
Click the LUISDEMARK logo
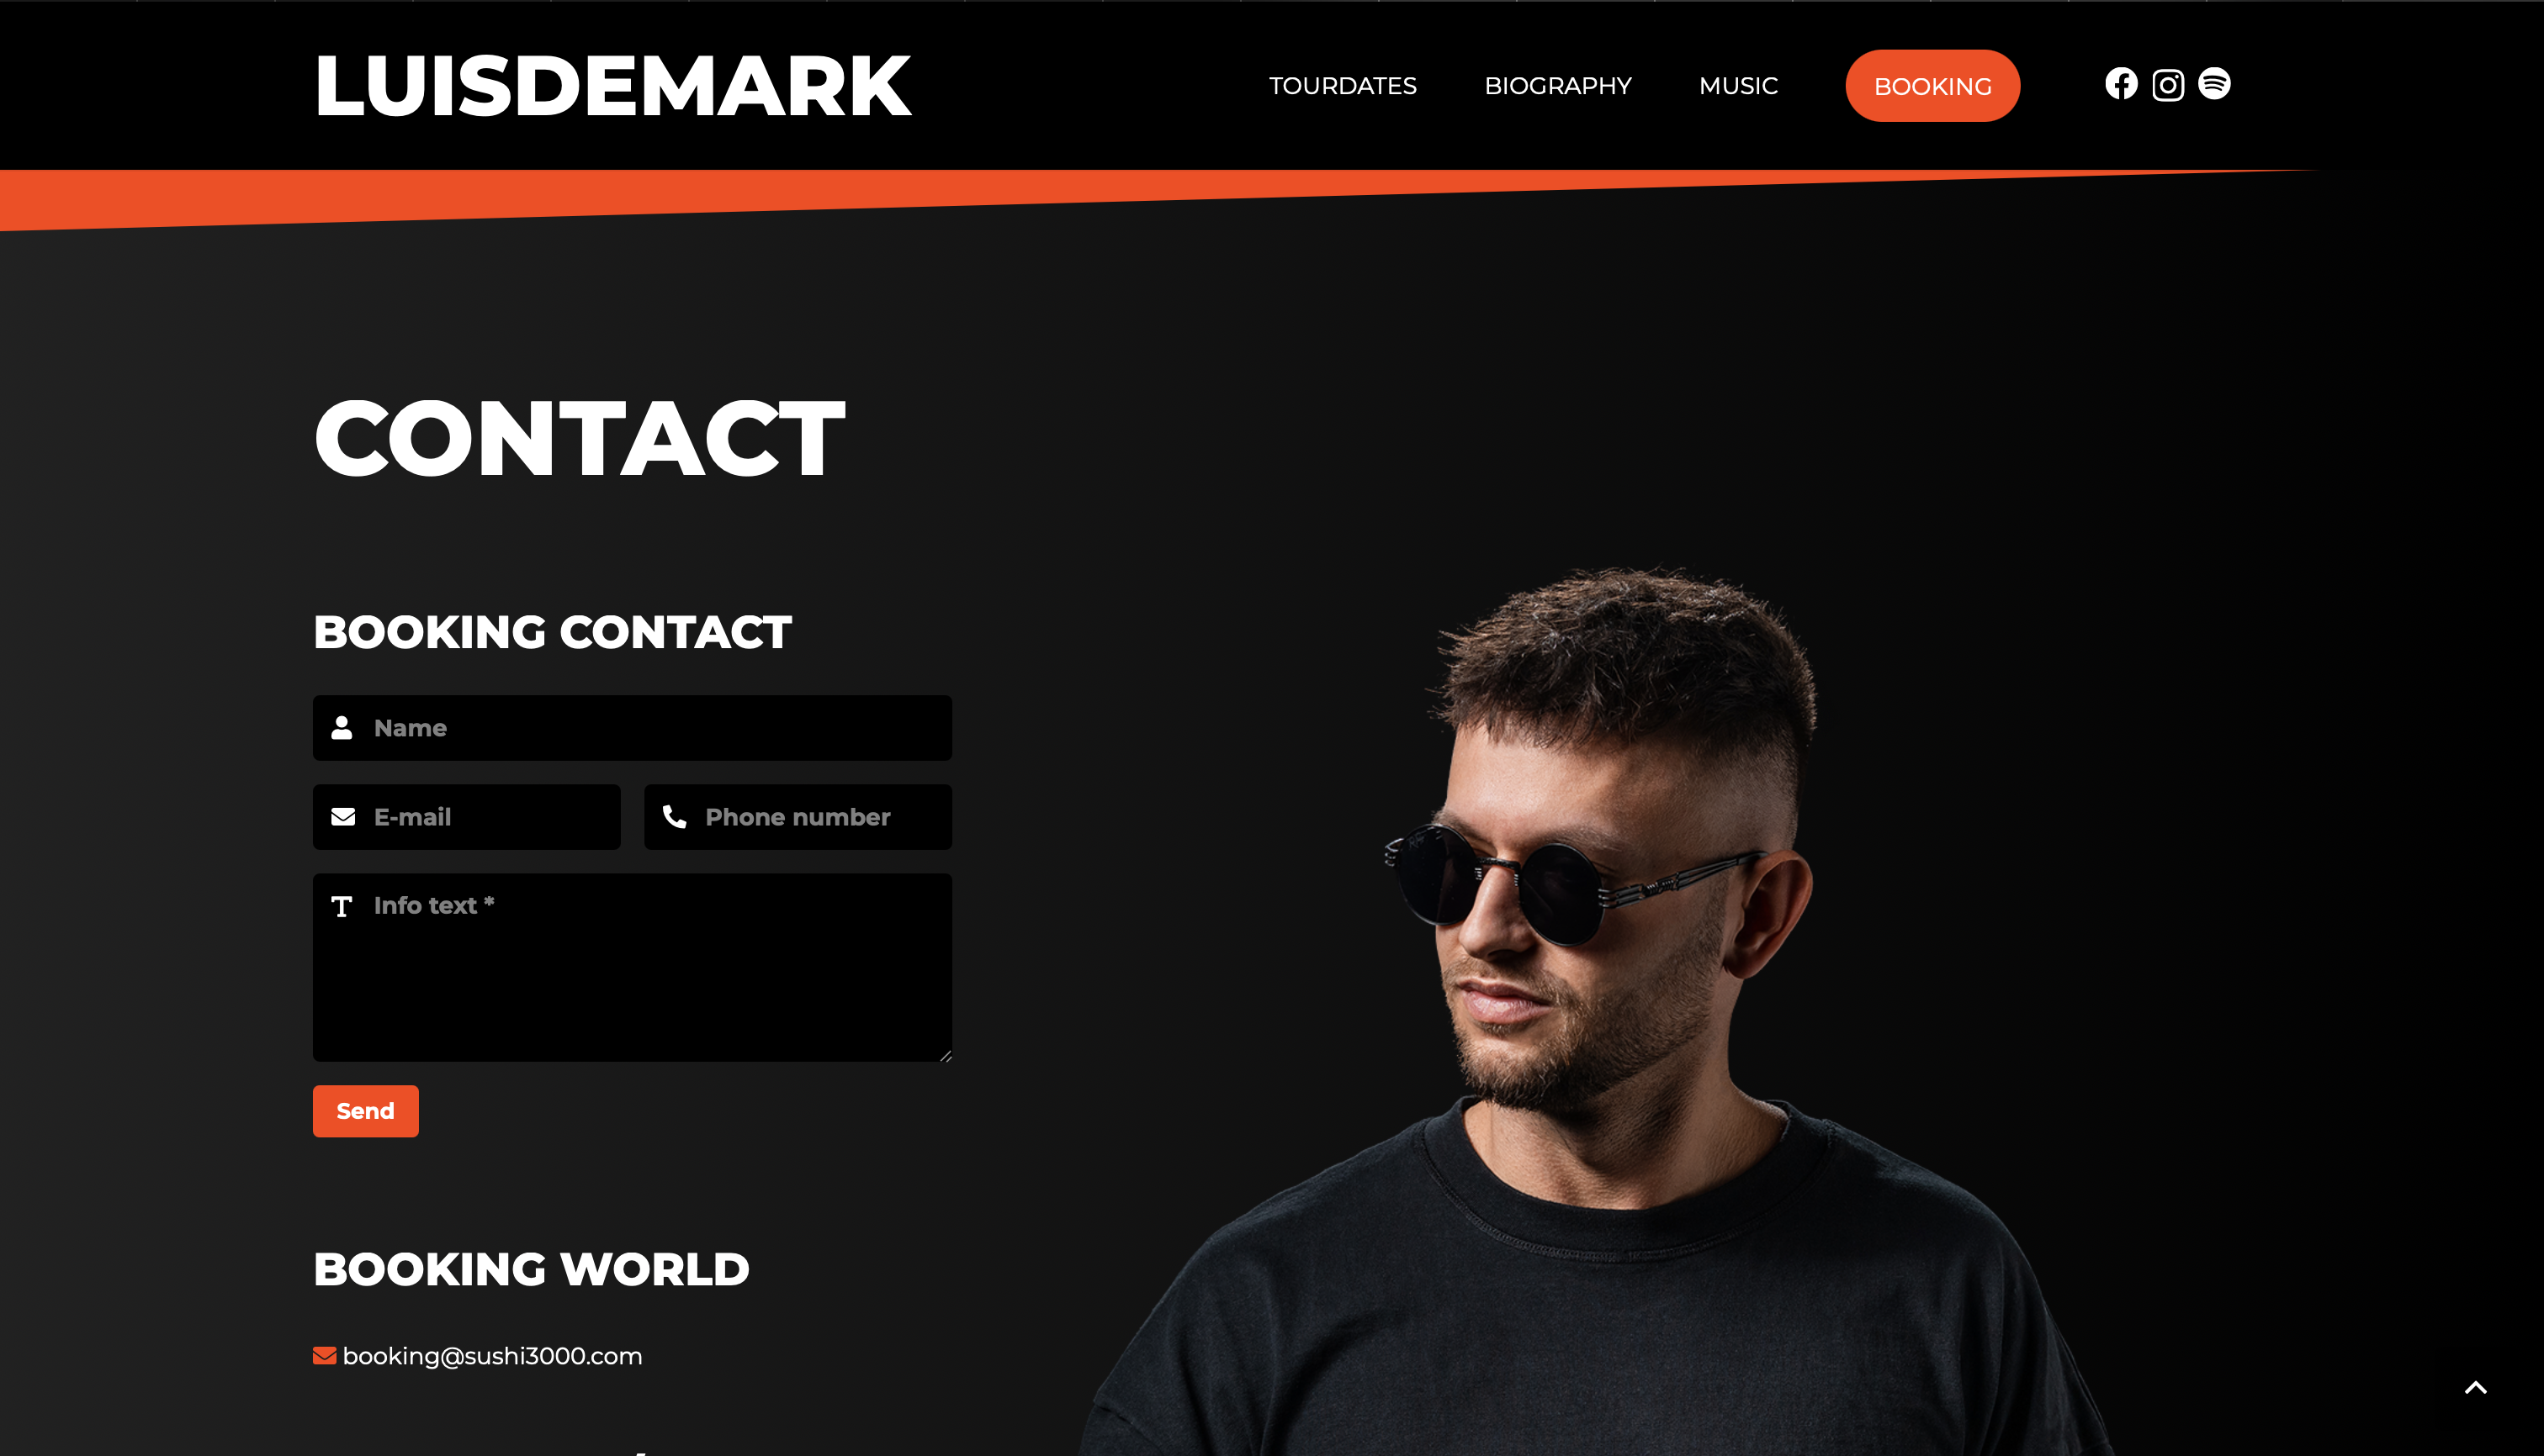click(x=612, y=86)
